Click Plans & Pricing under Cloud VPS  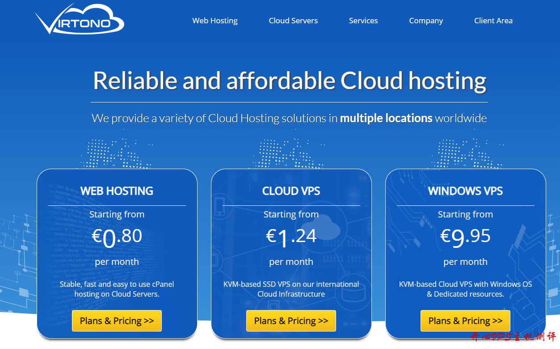click(291, 321)
